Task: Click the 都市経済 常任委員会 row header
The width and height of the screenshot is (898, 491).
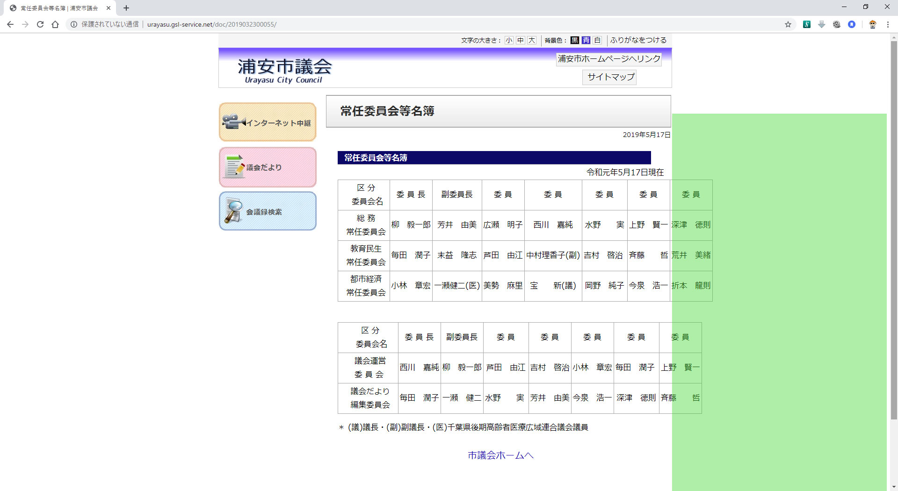Action: (x=364, y=286)
